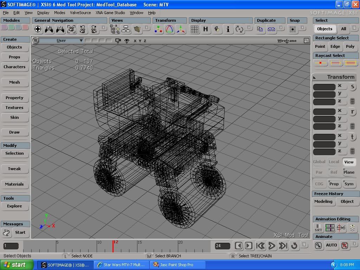
Task: Open the scene explorer tree view icon
Action: 115,29
